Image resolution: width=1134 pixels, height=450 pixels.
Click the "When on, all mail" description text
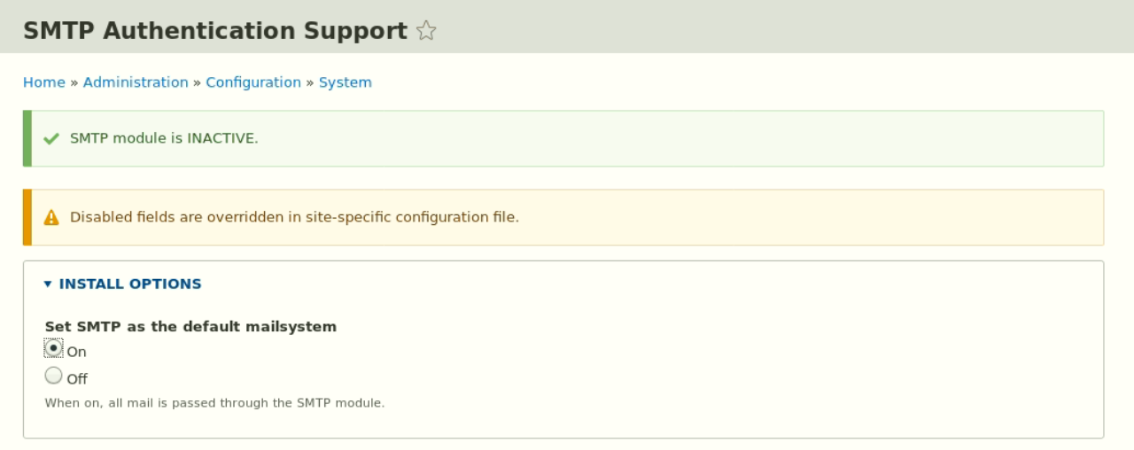(214, 403)
